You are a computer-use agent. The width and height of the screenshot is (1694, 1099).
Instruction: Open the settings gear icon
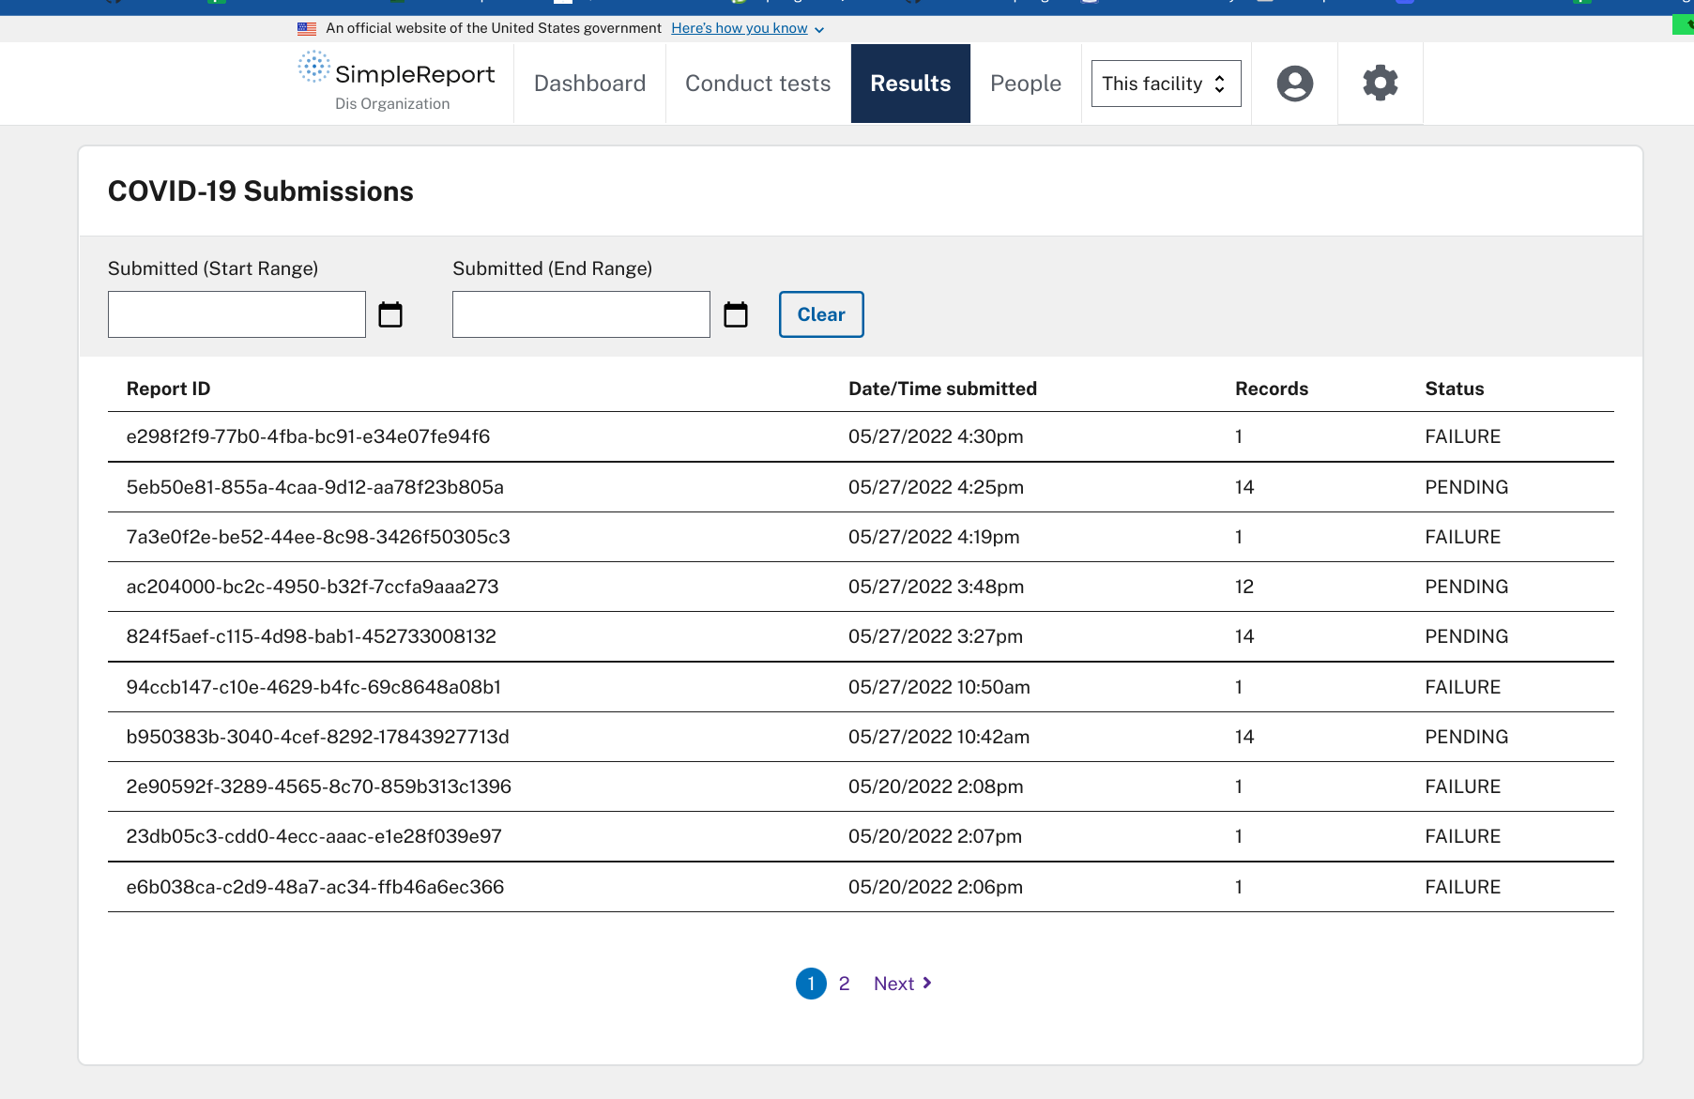1379,84
